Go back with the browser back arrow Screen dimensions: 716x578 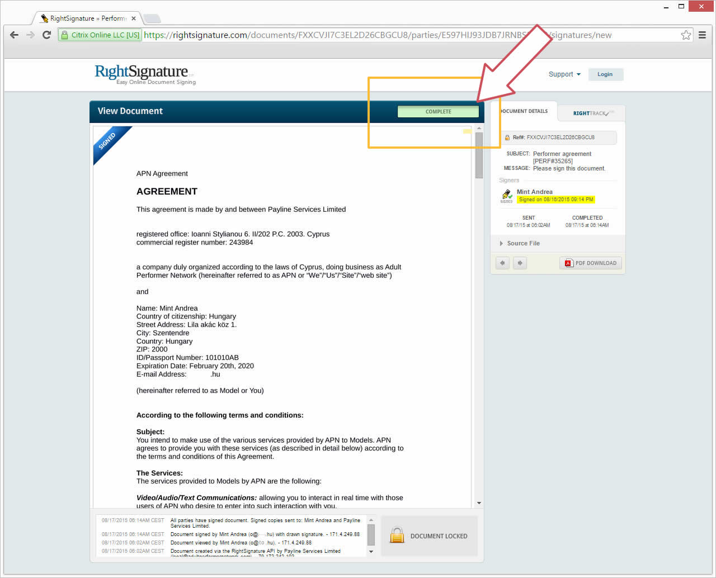(15, 35)
